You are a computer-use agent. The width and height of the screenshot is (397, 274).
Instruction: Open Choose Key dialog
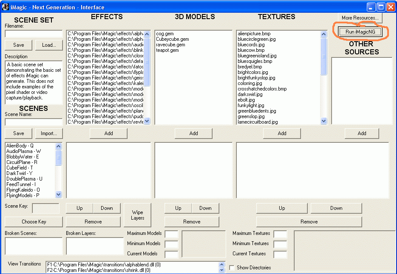point(34,222)
